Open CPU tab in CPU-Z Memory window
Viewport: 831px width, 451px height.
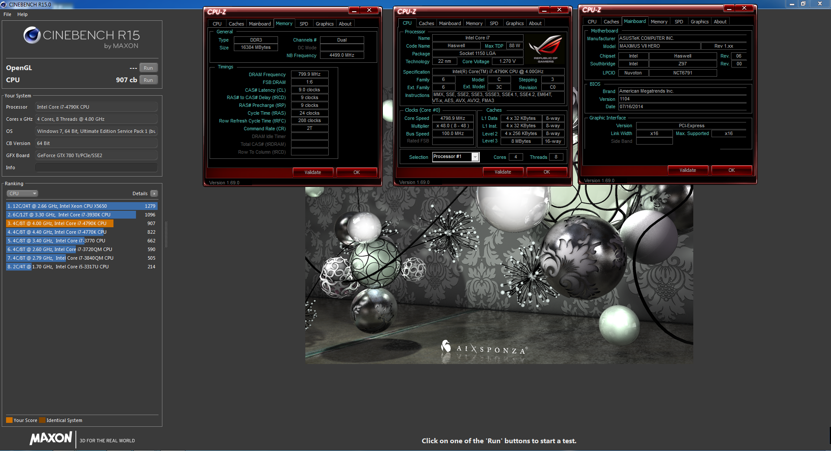pos(217,24)
